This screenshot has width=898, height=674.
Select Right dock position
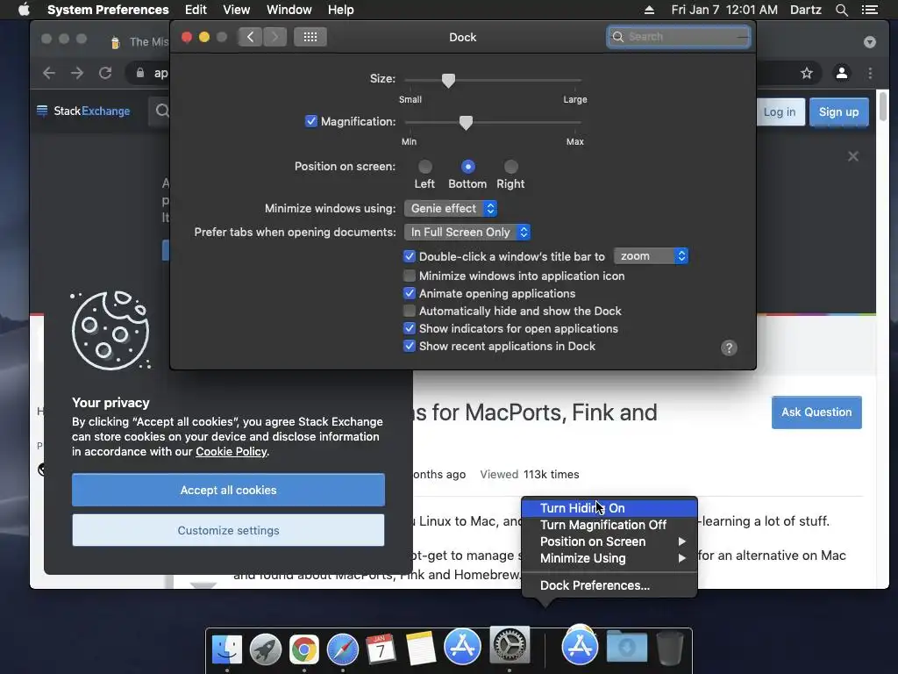click(x=511, y=167)
